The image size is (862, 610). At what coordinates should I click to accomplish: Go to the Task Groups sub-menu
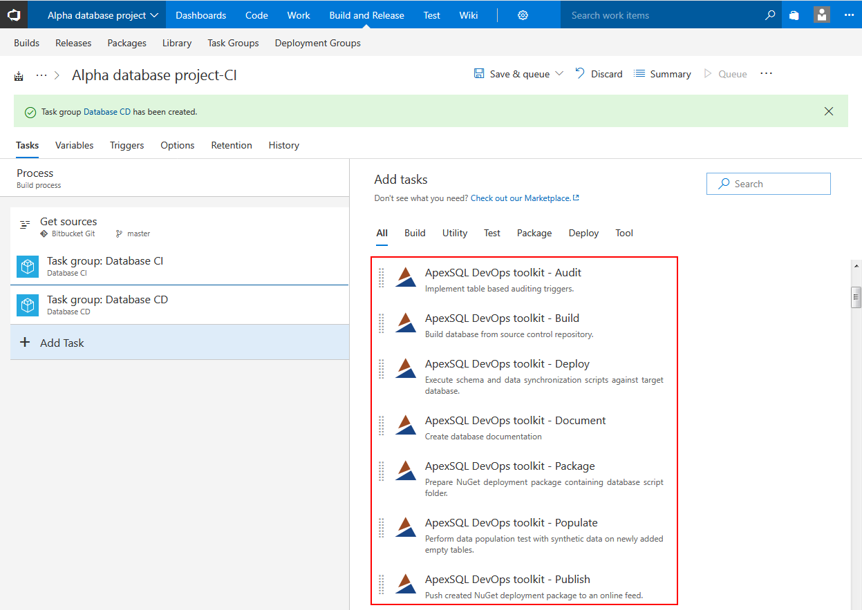pyautogui.click(x=233, y=43)
